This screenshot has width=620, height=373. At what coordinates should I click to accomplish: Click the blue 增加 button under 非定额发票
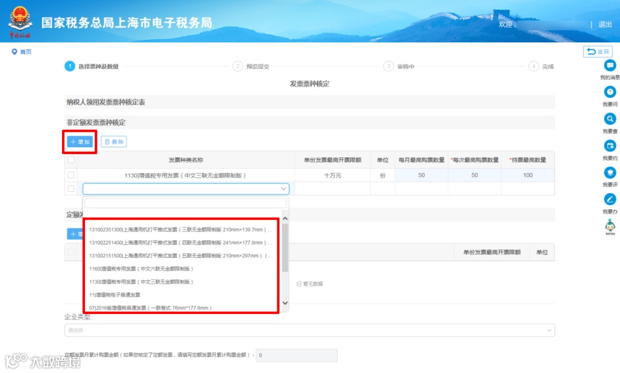tap(80, 142)
